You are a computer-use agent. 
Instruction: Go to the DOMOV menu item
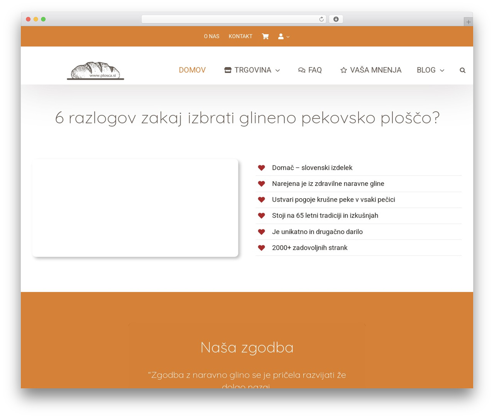pos(192,70)
